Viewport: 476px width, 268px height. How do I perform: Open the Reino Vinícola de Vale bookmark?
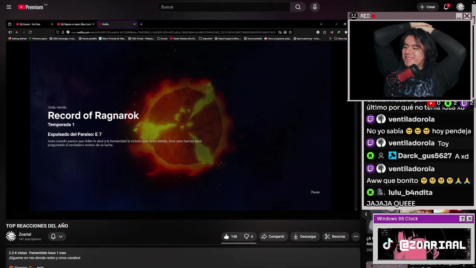click(x=112, y=38)
